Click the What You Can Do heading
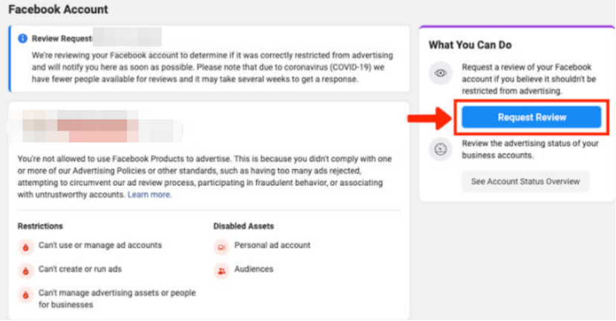 (x=470, y=45)
